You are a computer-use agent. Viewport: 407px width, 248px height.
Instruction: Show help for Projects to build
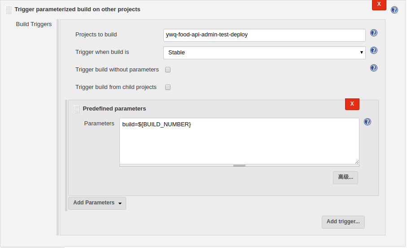tap(373, 33)
